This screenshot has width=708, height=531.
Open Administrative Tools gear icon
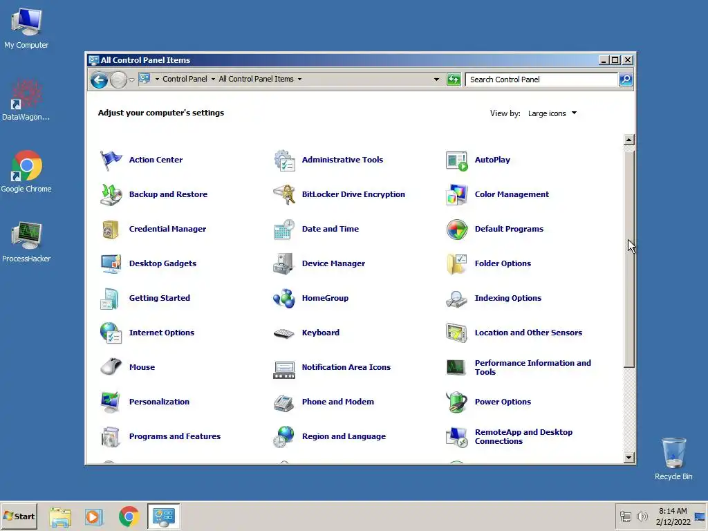coord(284,160)
